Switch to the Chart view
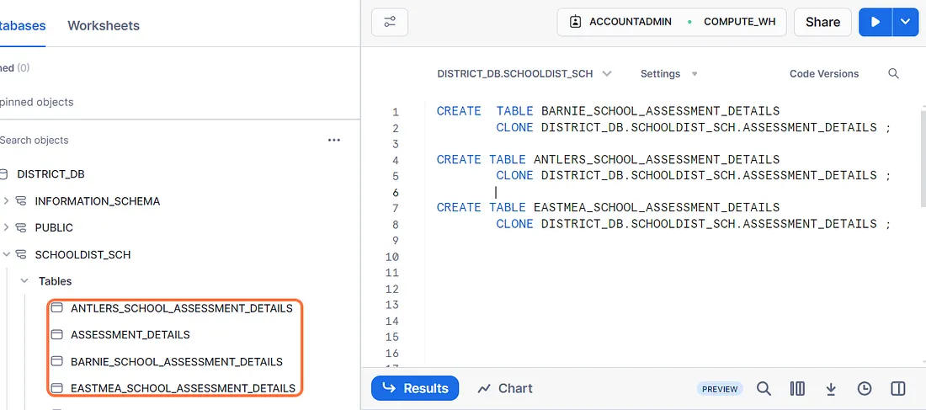 coord(505,388)
